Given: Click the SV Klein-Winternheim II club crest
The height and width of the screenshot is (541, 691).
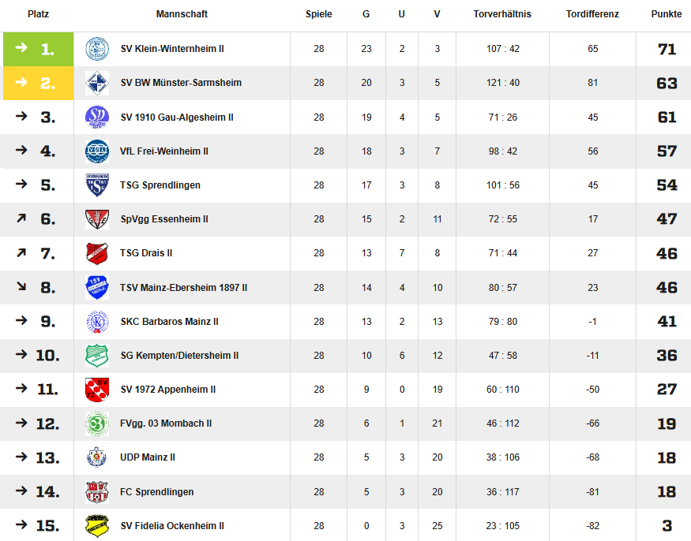Looking at the screenshot, I should tap(97, 49).
